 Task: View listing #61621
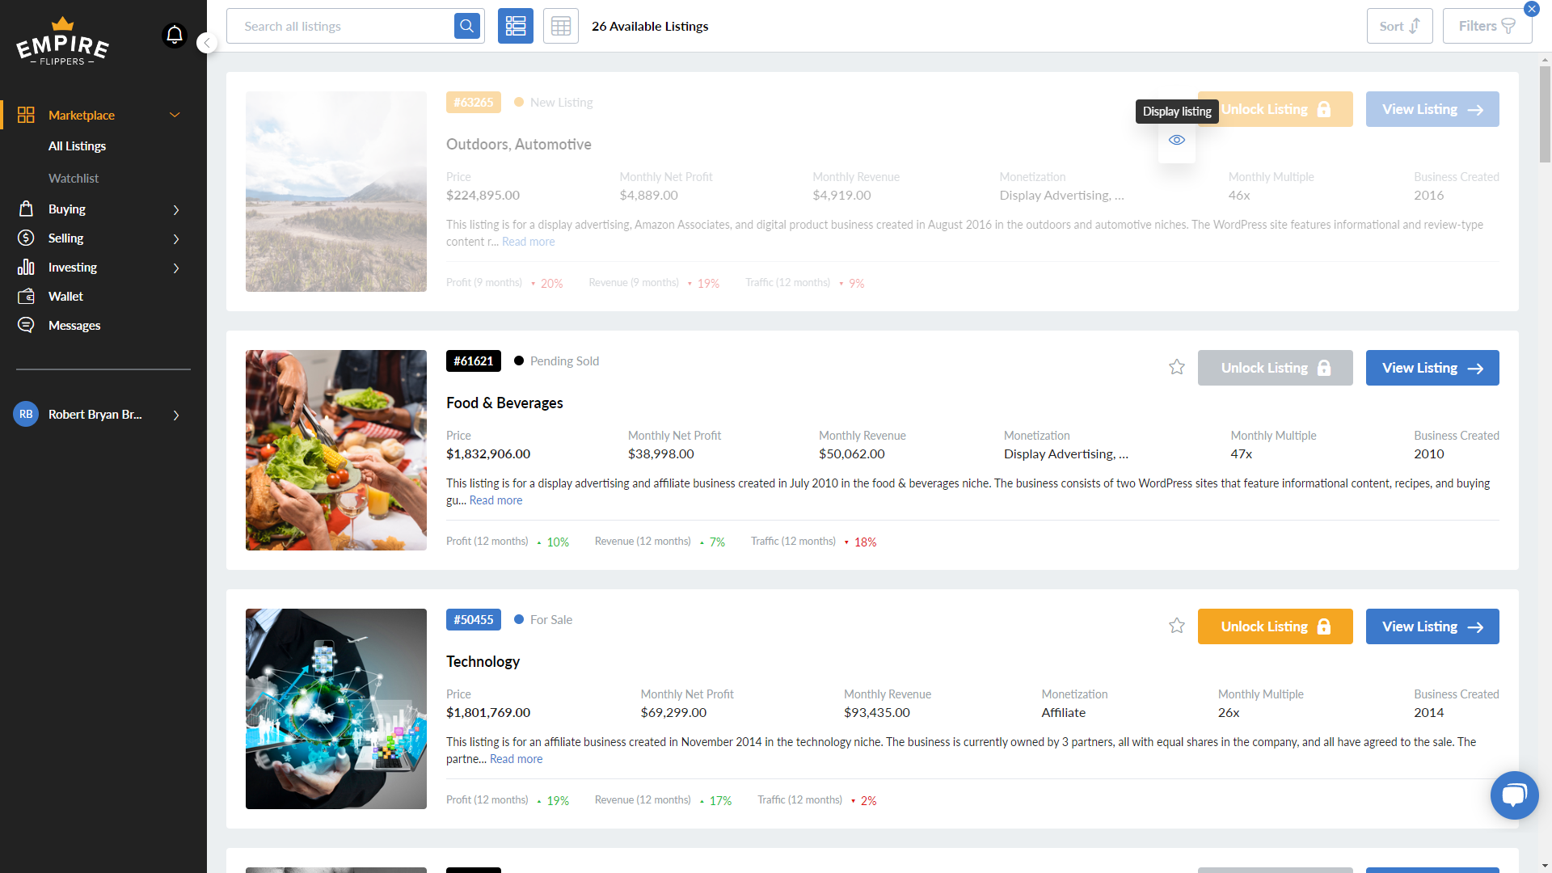(1432, 368)
